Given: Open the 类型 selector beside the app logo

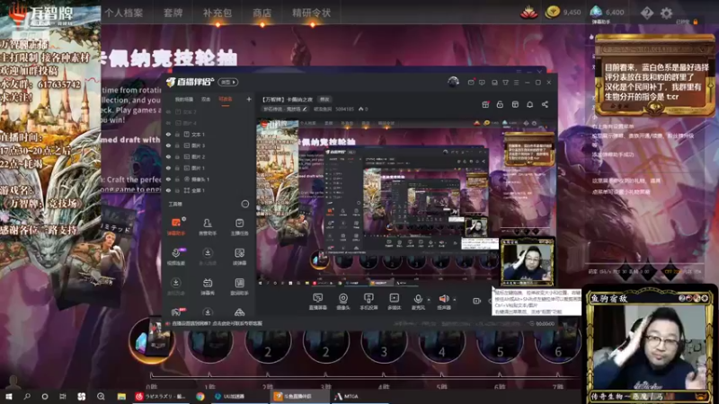Looking at the screenshot, I should point(228,82).
